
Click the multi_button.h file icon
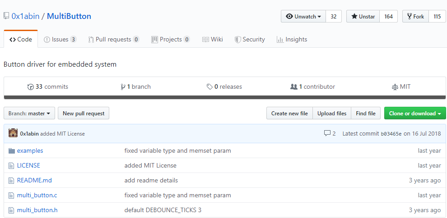point(12,210)
